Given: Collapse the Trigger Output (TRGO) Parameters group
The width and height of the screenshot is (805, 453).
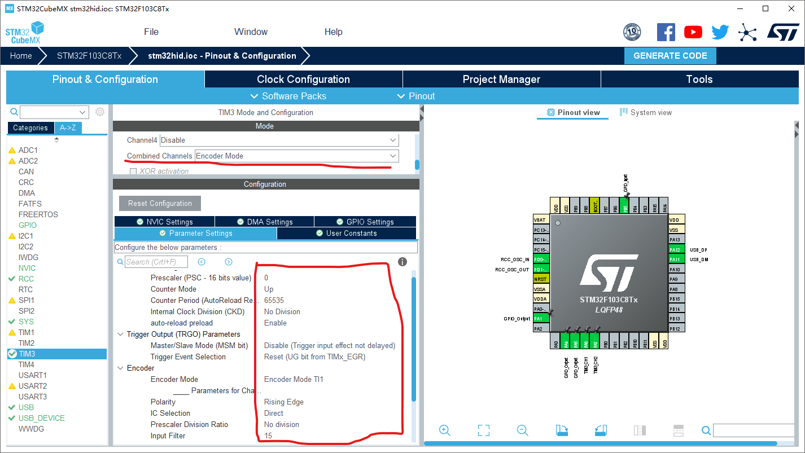Looking at the screenshot, I should coord(120,334).
